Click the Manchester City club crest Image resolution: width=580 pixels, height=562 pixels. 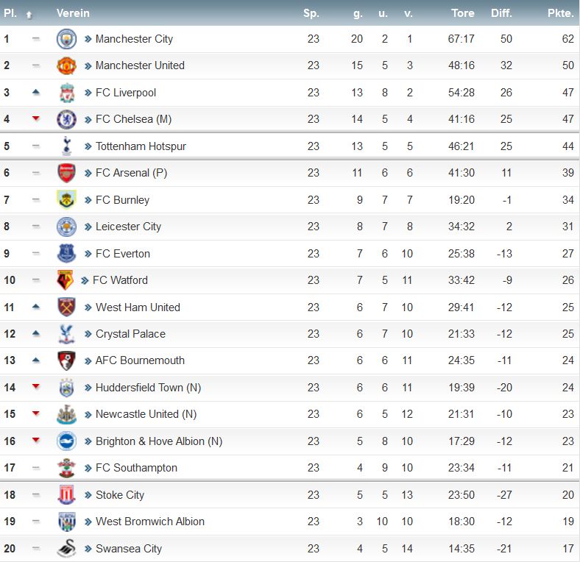[66, 39]
